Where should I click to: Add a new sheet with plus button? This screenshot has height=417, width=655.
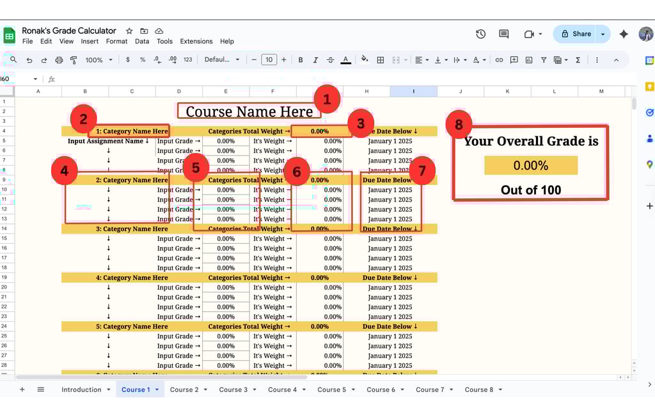coord(22,389)
